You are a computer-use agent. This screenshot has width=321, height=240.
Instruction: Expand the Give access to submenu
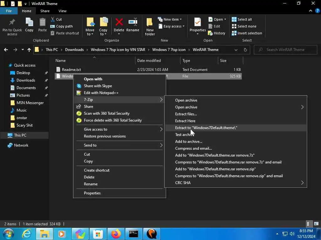119,129
